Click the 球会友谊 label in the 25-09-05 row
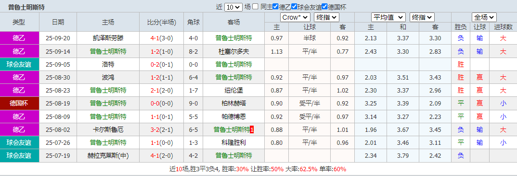Viewport: 517px width, 176px height. [x=19, y=64]
